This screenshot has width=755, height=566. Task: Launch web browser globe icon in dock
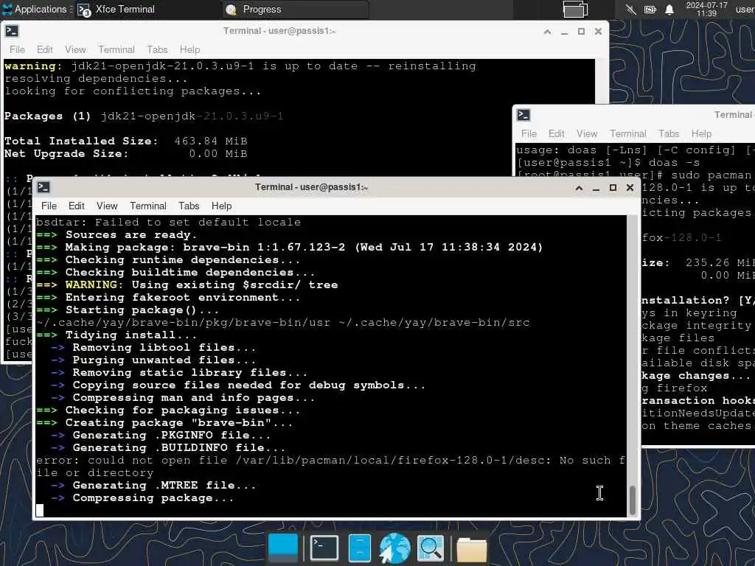pyautogui.click(x=395, y=548)
